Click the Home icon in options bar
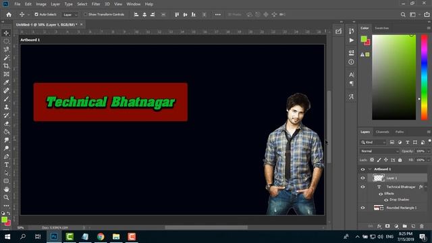 (x=9, y=15)
